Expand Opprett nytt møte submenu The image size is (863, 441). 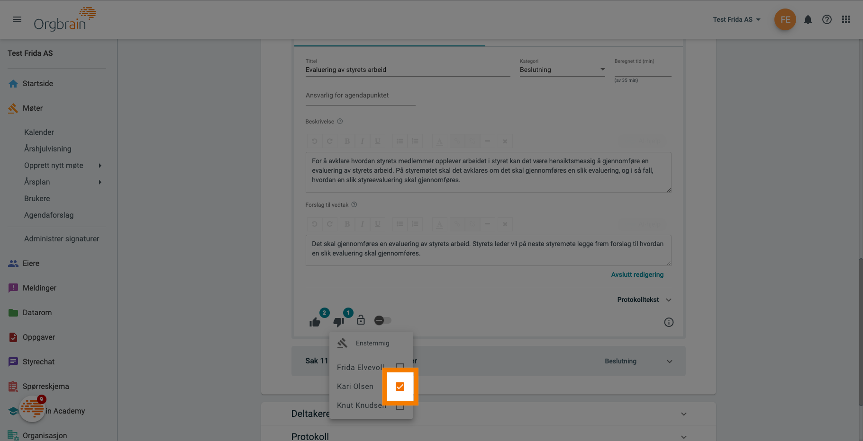[x=100, y=166]
